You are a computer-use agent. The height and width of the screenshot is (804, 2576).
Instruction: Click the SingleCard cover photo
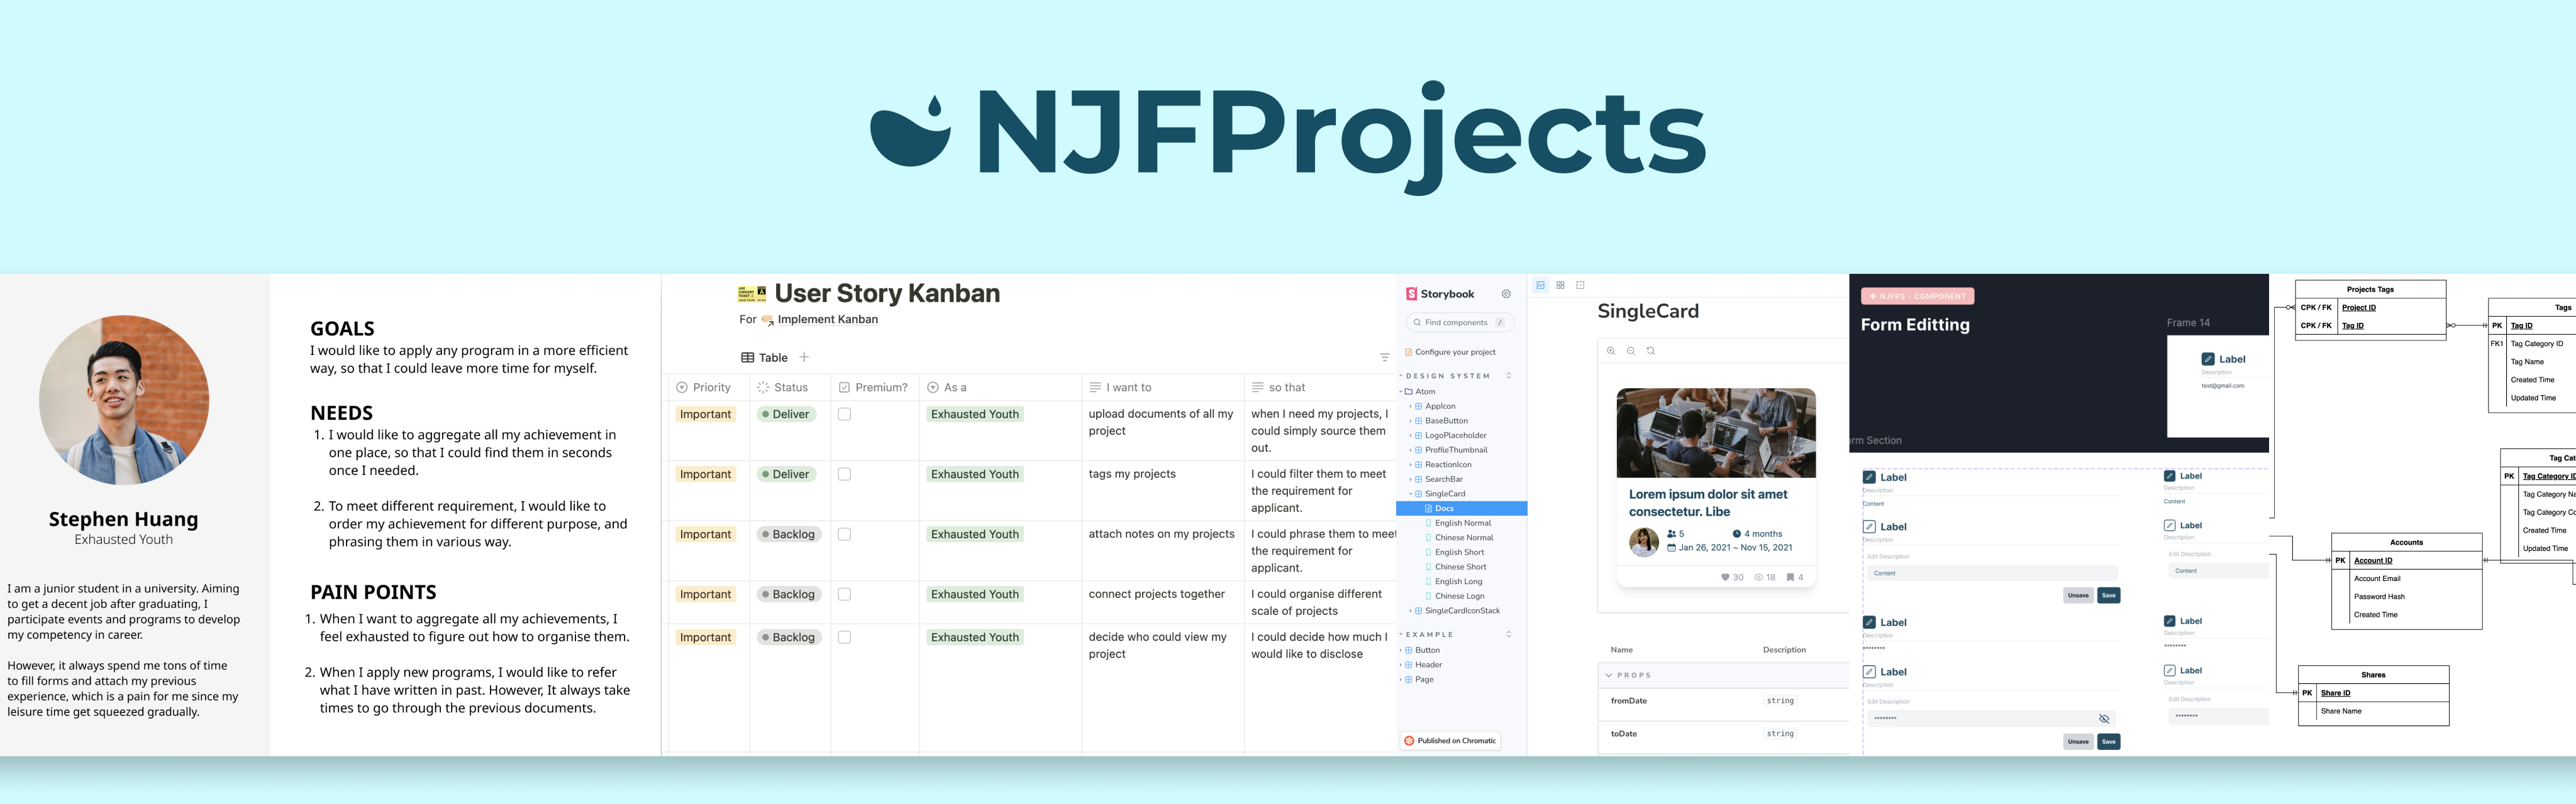point(1716,433)
